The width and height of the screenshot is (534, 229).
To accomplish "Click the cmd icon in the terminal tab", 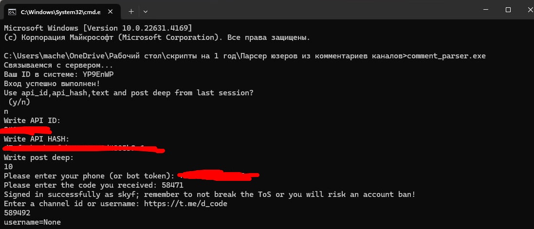I will coord(12,12).
